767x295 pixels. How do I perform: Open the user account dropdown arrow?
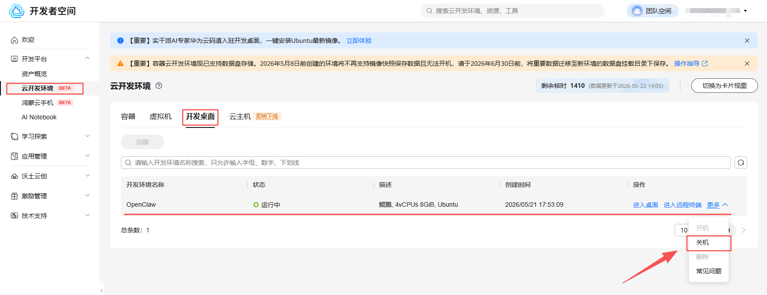[745, 11]
